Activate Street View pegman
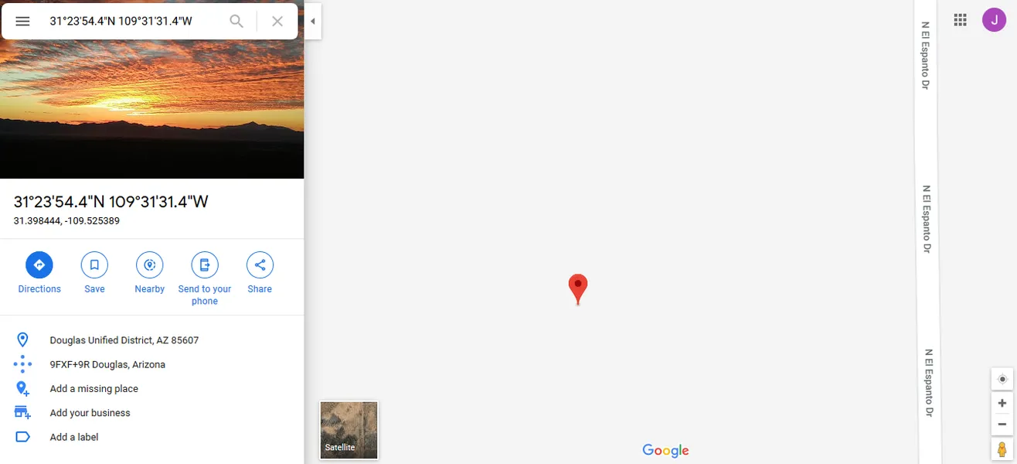The width and height of the screenshot is (1017, 464). (x=1002, y=449)
